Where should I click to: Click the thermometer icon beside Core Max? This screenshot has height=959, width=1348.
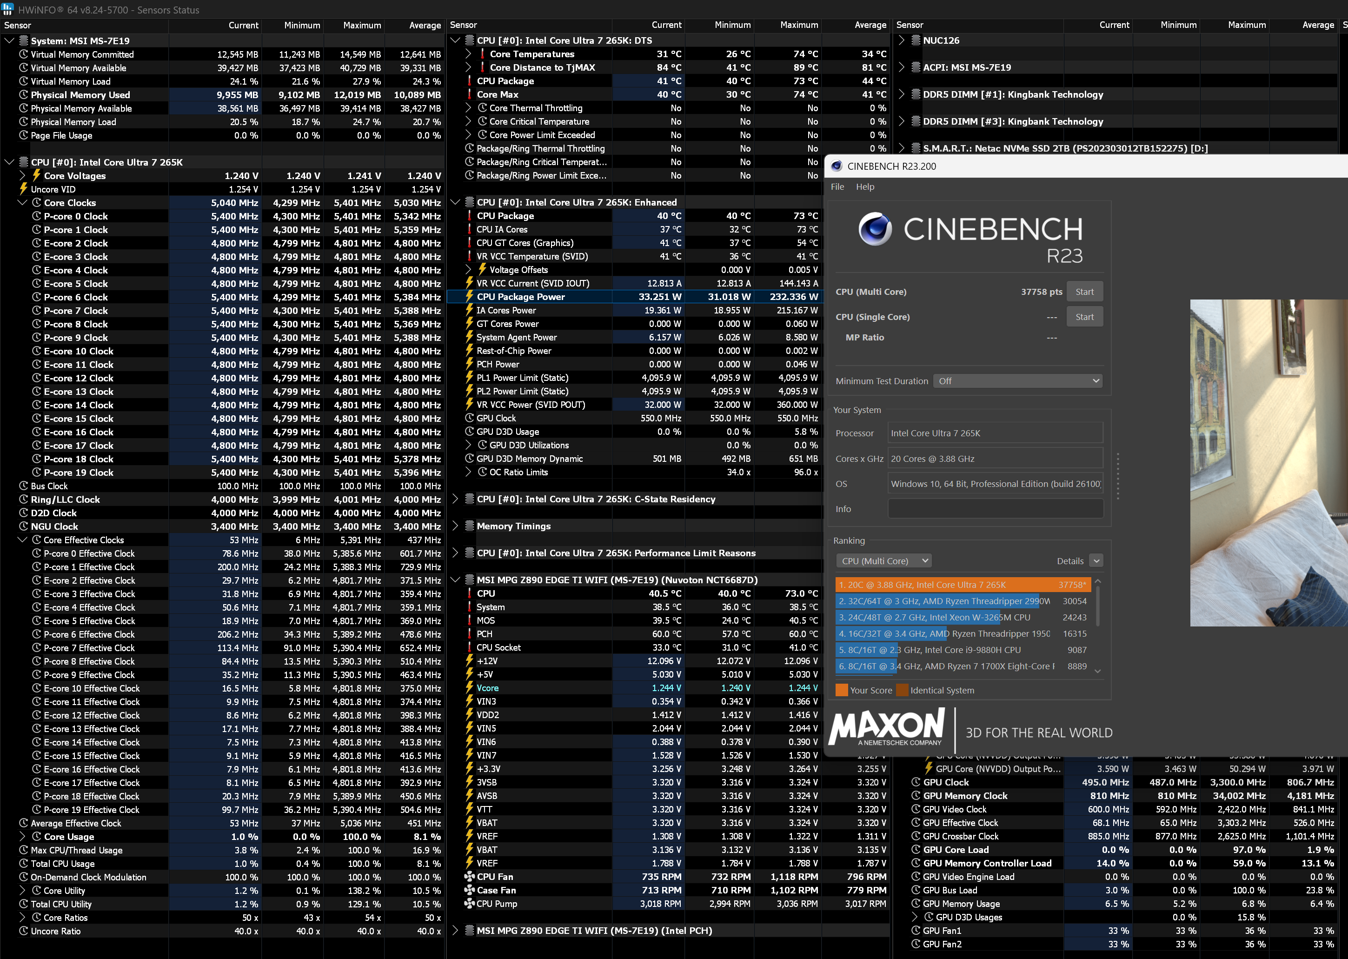tap(470, 94)
